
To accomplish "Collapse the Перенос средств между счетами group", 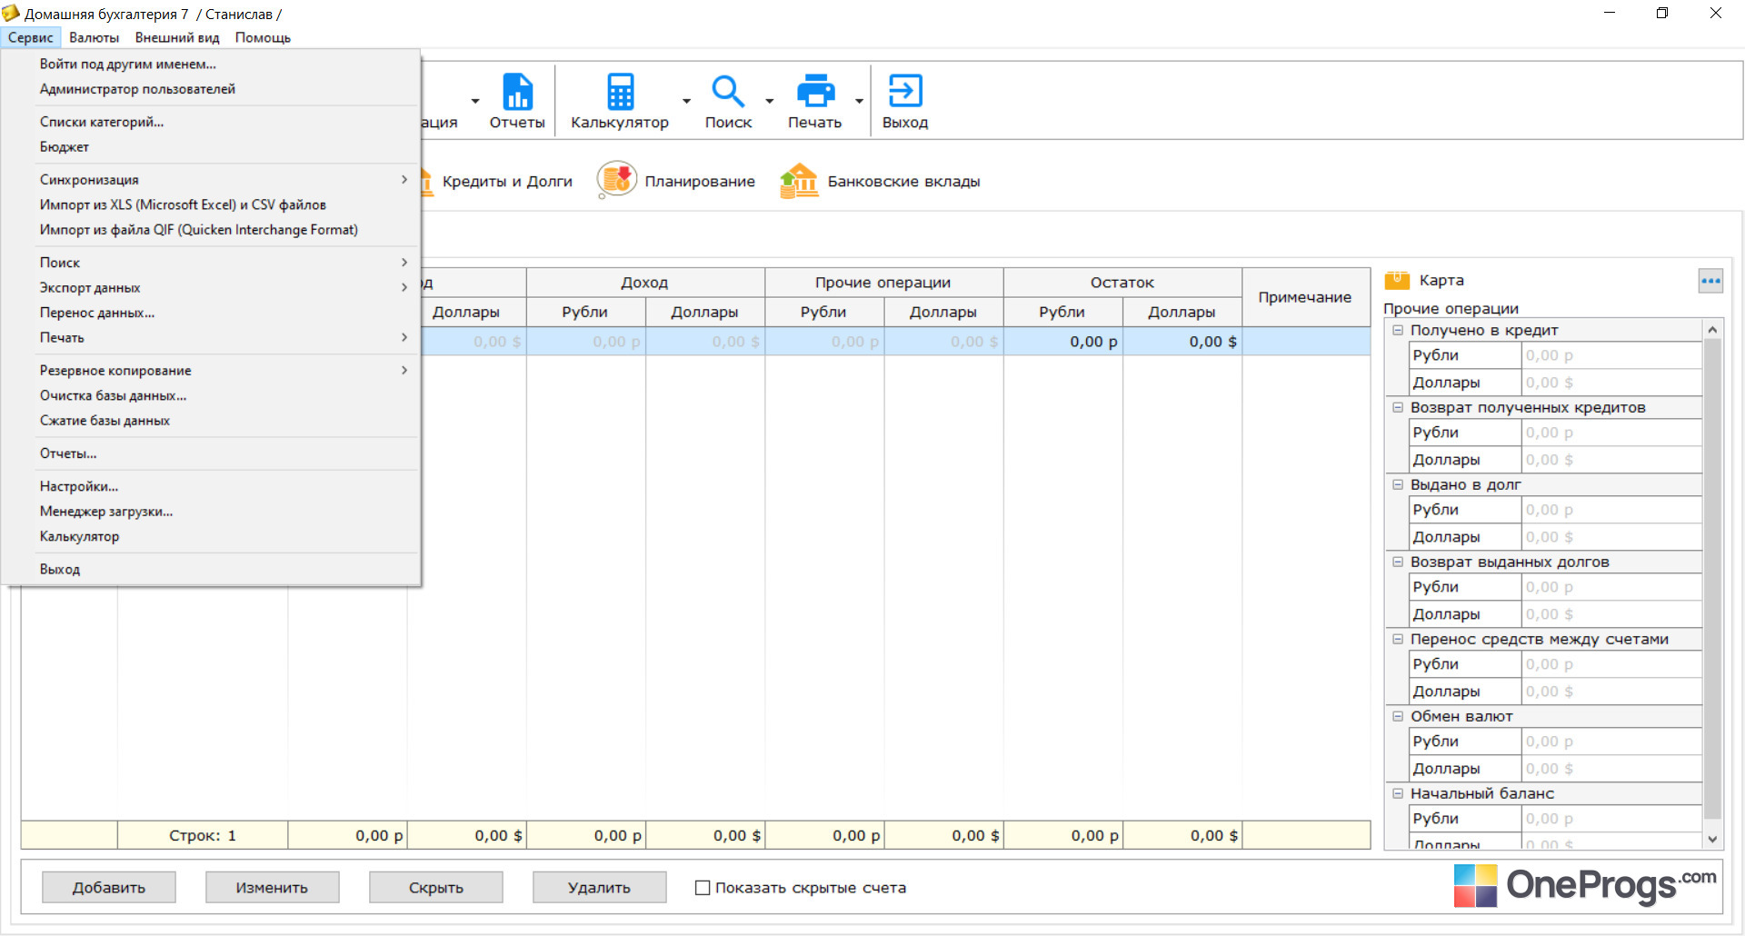I will (x=1398, y=639).
